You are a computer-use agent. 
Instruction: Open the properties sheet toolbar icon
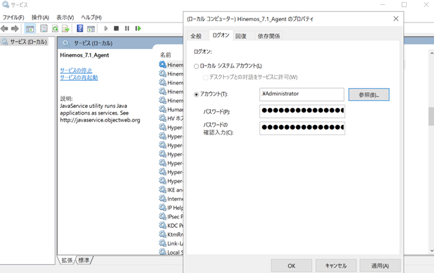pos(44,29)
